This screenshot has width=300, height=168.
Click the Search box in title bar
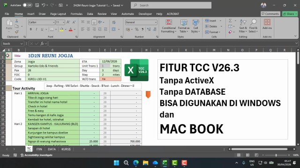tap(171, 5)
